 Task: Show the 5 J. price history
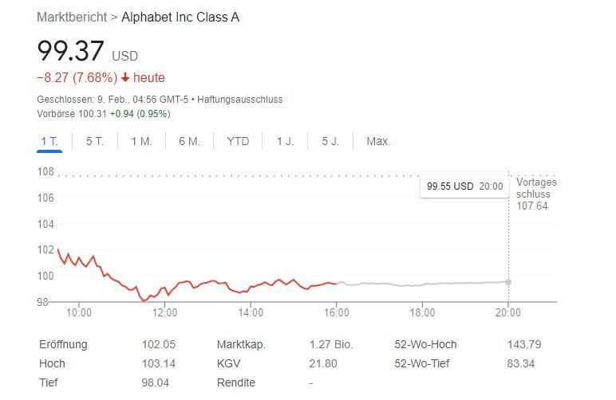pos(330,141)
